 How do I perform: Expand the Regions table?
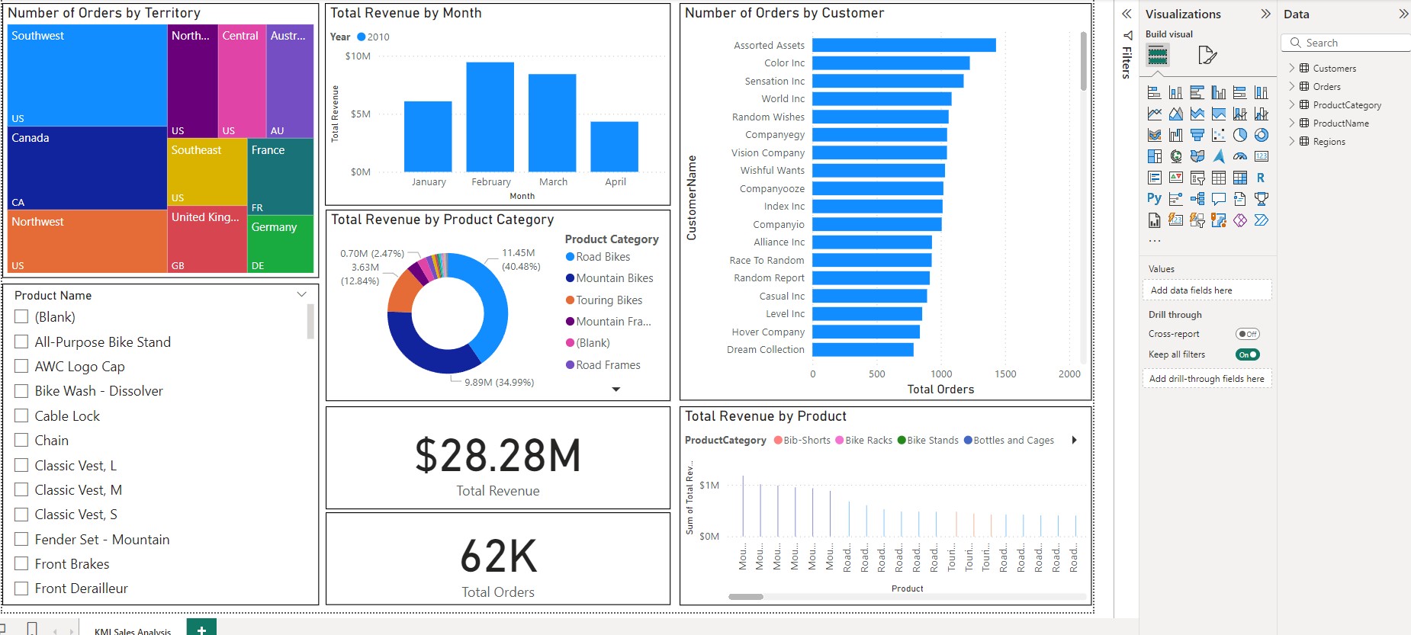coord(1292,141)
